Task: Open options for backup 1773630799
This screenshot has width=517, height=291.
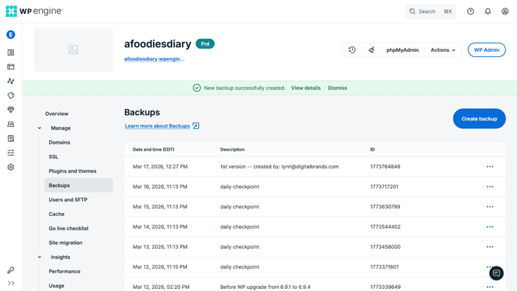Action: 490,207
